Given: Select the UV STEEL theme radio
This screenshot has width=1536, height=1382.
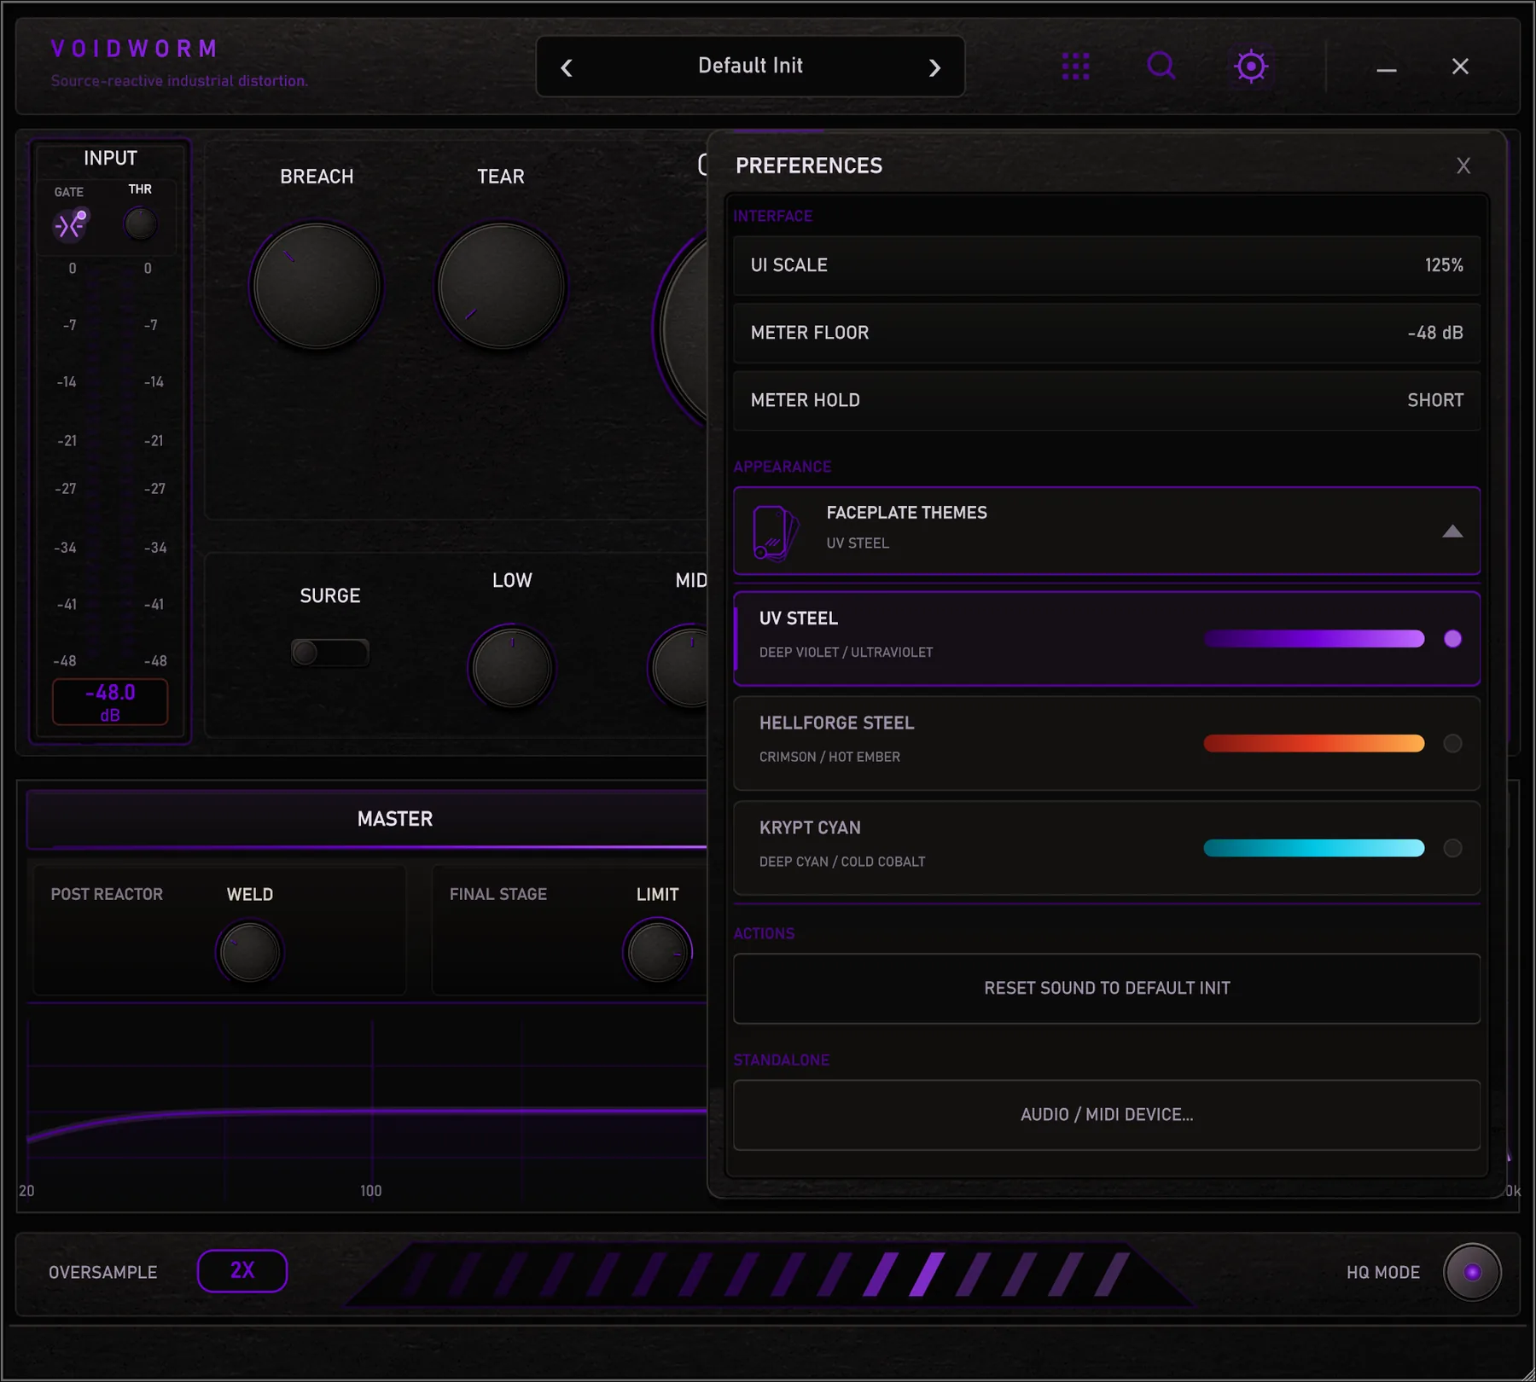Looking at the screenshot, I should click(1452, 639).
